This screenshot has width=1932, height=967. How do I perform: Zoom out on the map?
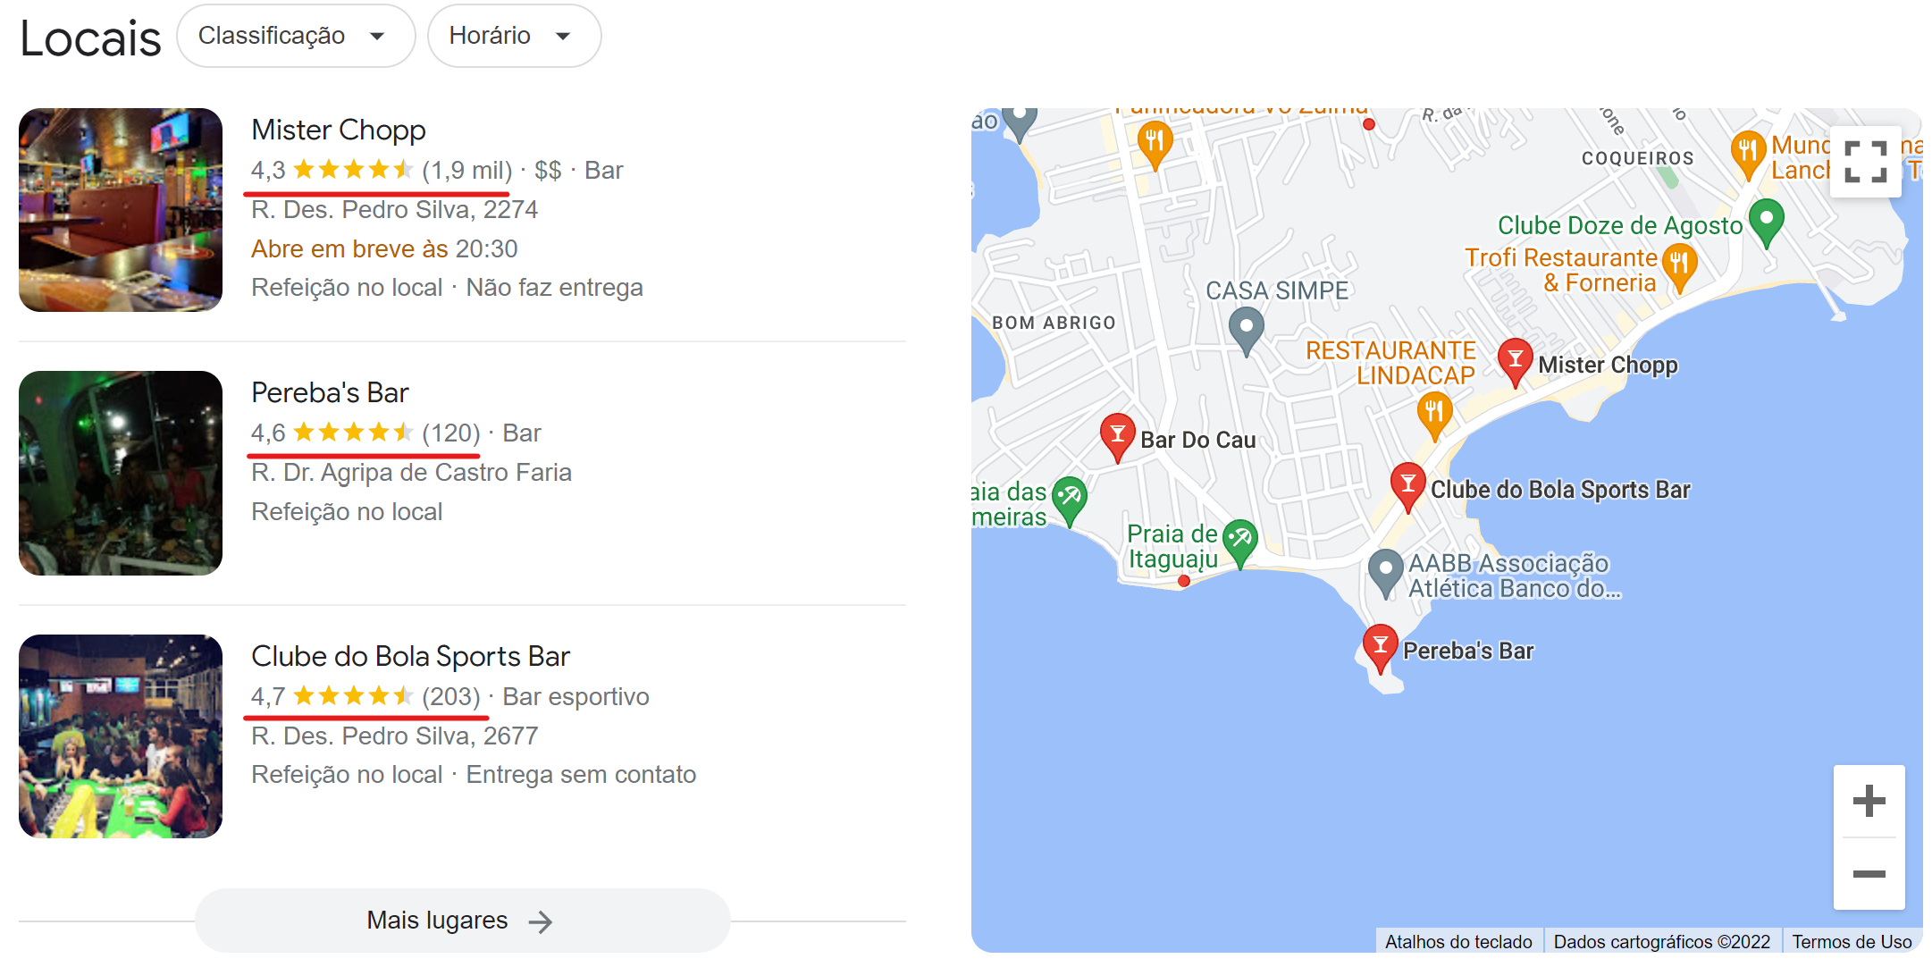tap(1868, 874)
